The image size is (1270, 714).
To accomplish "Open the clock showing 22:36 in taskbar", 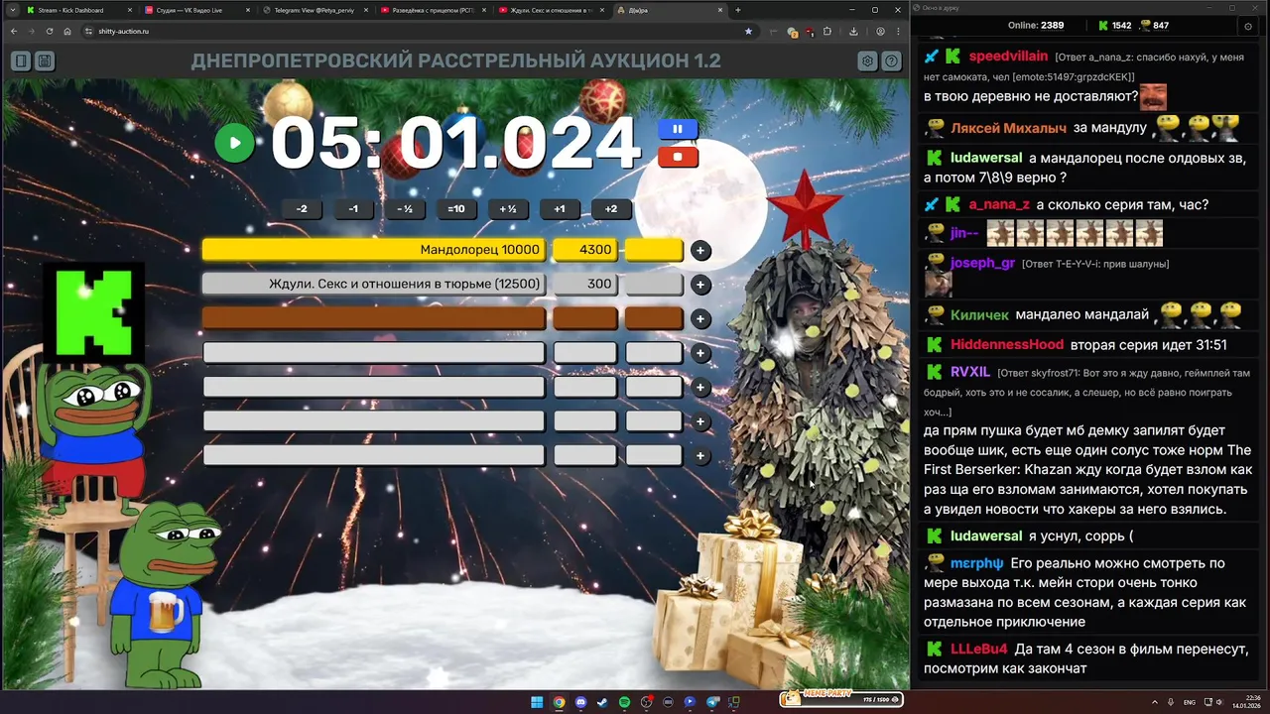I will tap(1245, 702).
